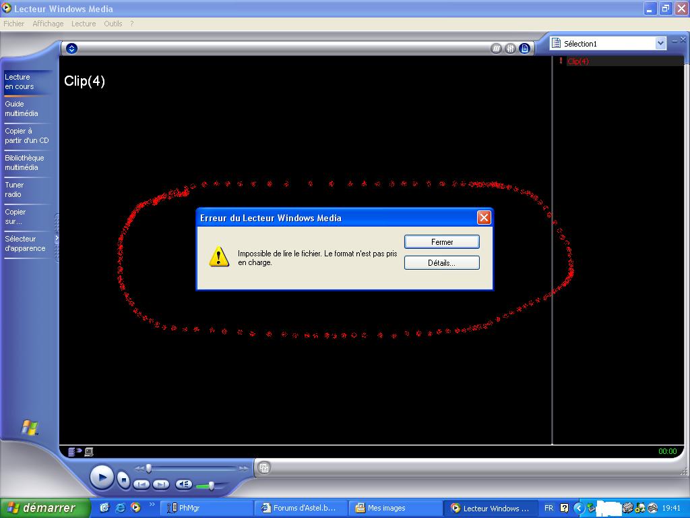Click the volume slider handle
This screenshot has height=518, width=690.
(x=212, y=486)
